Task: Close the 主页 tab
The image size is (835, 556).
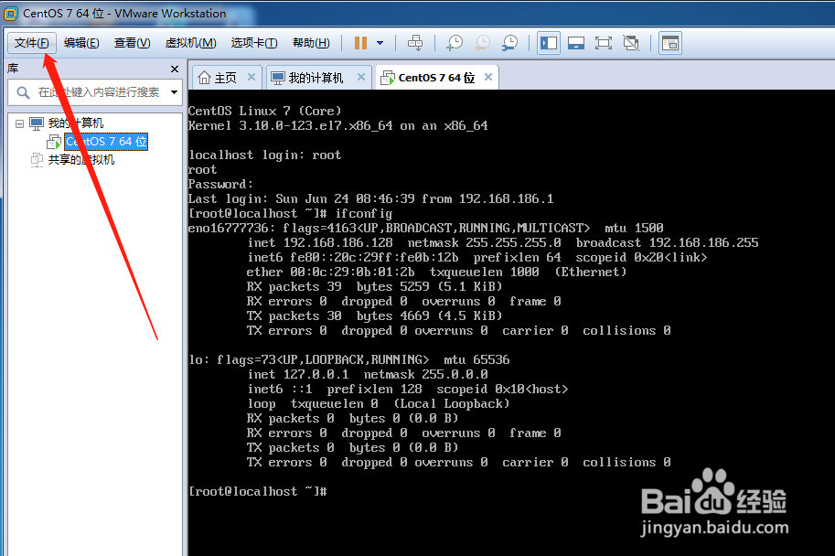Action: pyautogui.click(x=252, y=77)
